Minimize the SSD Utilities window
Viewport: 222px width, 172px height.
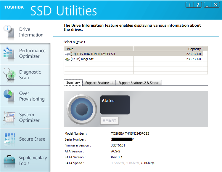(207, 5)
